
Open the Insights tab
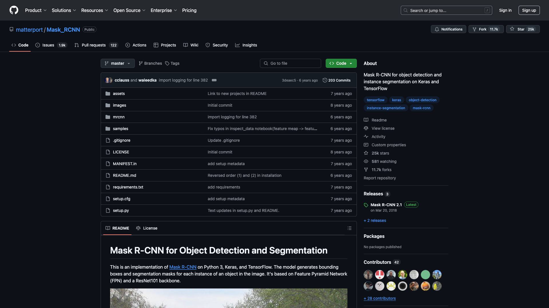click(246, 45)
